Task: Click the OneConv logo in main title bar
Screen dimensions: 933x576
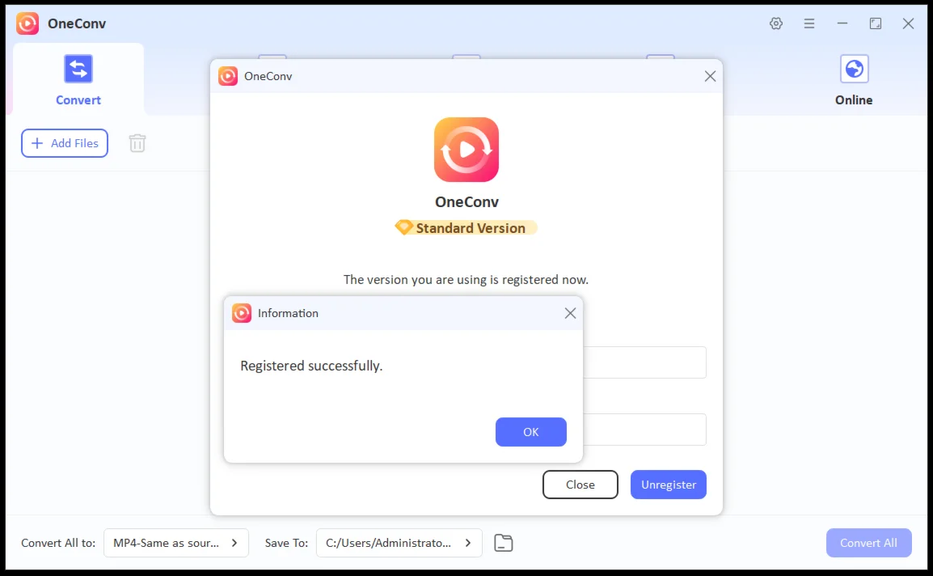Action: coord(27,23)
